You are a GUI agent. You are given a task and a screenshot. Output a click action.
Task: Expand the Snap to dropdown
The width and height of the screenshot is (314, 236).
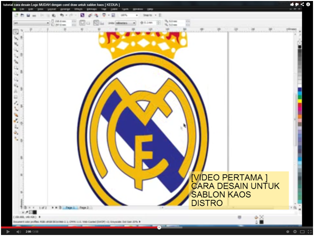(x=155, y=15)
